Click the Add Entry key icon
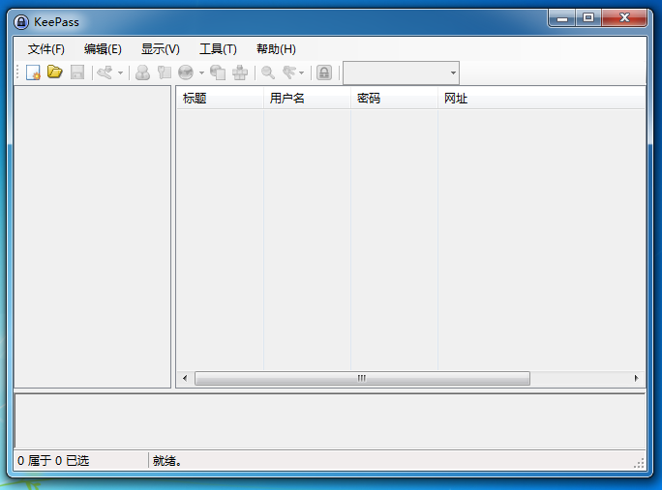Viewport: 662px width, 490px height. (x=105, y=72)
